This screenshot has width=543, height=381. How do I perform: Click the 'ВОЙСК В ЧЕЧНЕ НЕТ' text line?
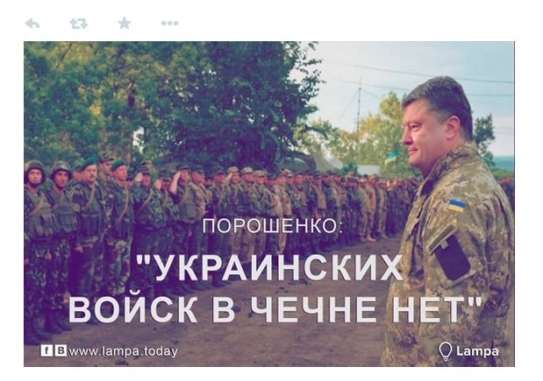coord(275,308)
